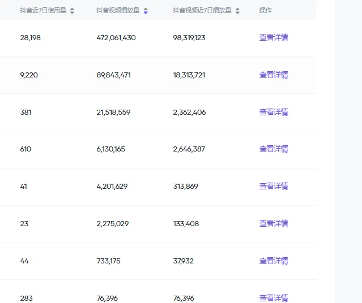Open 查看详情 for the 28,198 row

click(274, 38)
